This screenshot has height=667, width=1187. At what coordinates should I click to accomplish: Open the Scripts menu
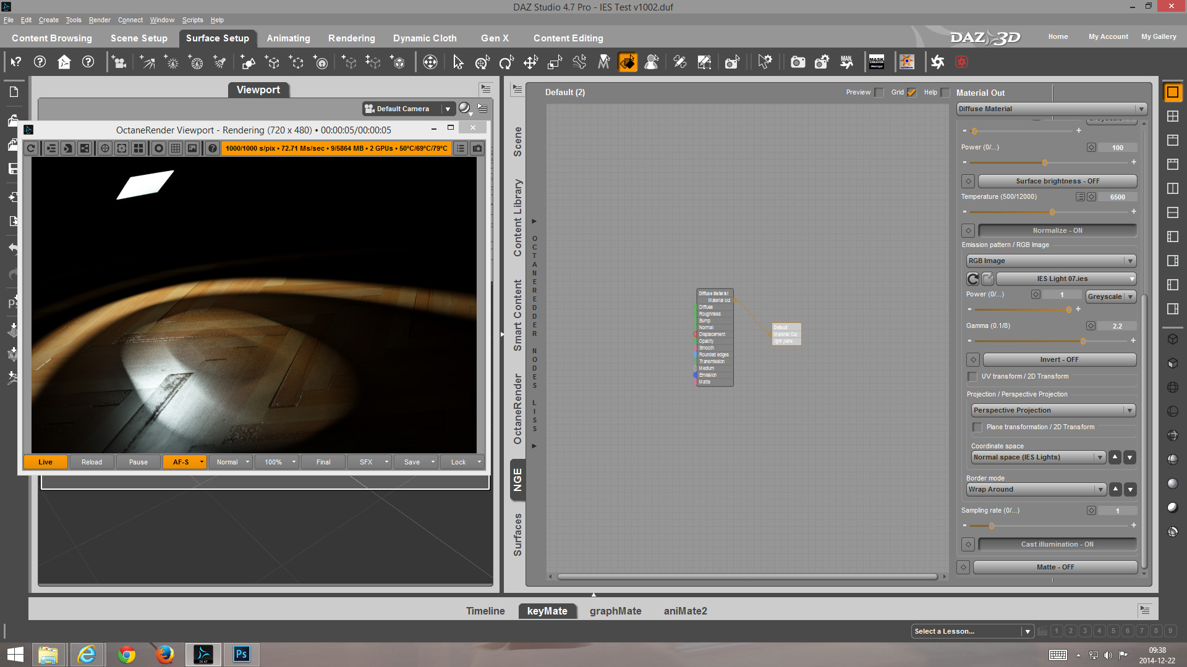coord(192,20)
